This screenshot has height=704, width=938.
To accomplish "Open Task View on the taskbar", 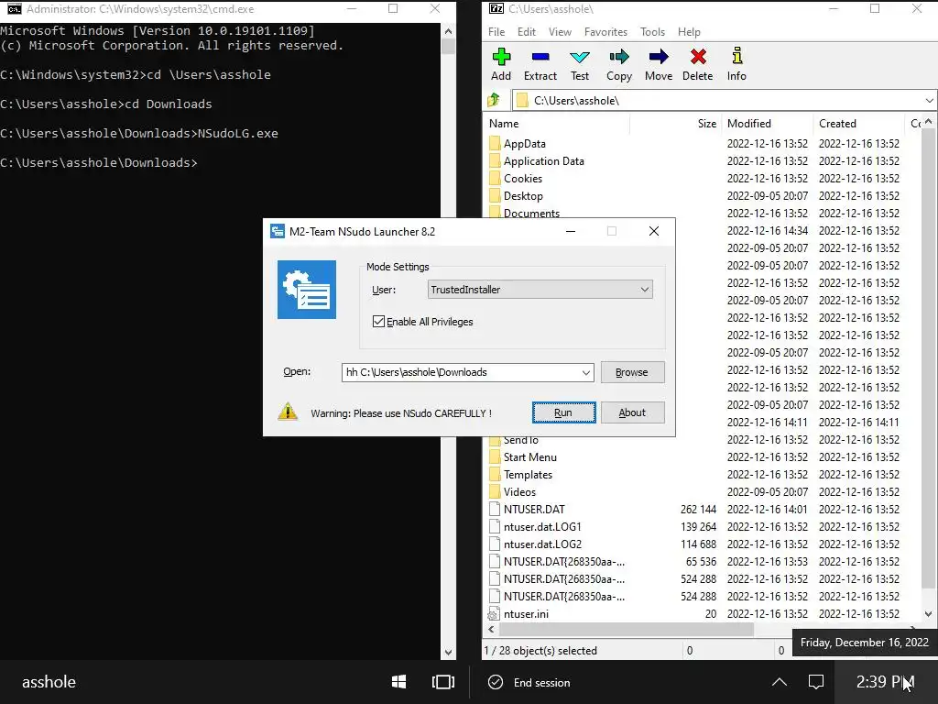I will tap(443, 682).
